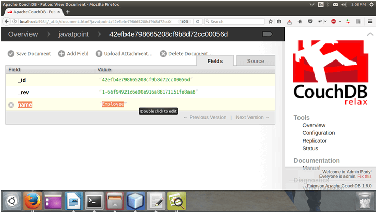The image size is (377, 213).
Task: Open the keyboard language En indicator
Action: click(x=321, y=4)
